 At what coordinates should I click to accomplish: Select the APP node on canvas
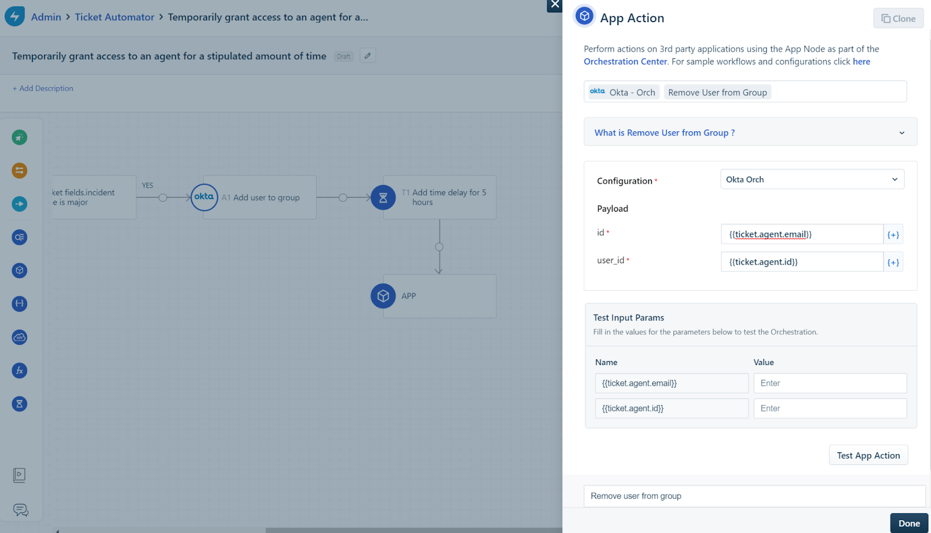(x=439, y=296)
